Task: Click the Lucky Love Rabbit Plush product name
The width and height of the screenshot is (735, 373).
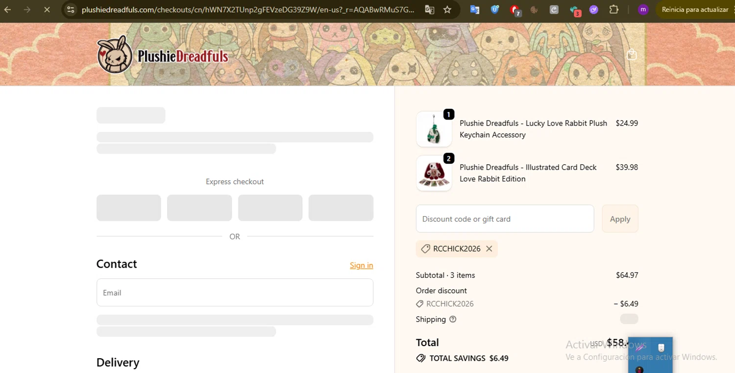Action: [x=533, y=129]
